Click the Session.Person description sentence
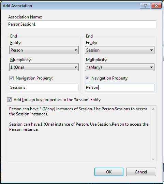 point(79,127)
